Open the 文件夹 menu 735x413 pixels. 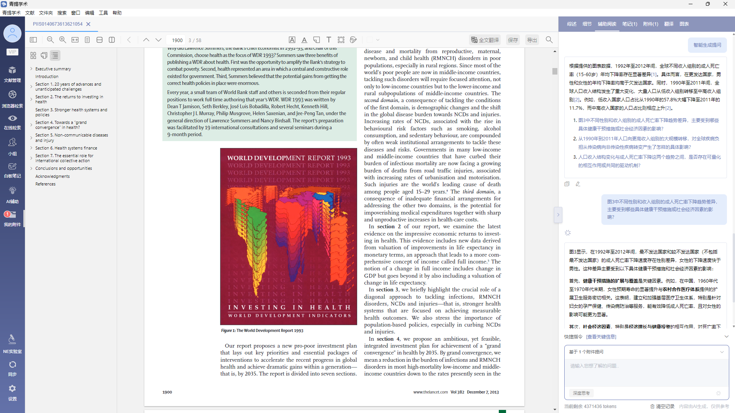pyautogui.click(x=46, y=13)
